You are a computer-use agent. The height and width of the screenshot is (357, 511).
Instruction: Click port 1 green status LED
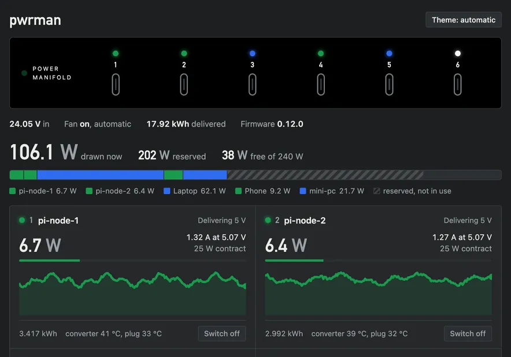(x=116, y=53)
